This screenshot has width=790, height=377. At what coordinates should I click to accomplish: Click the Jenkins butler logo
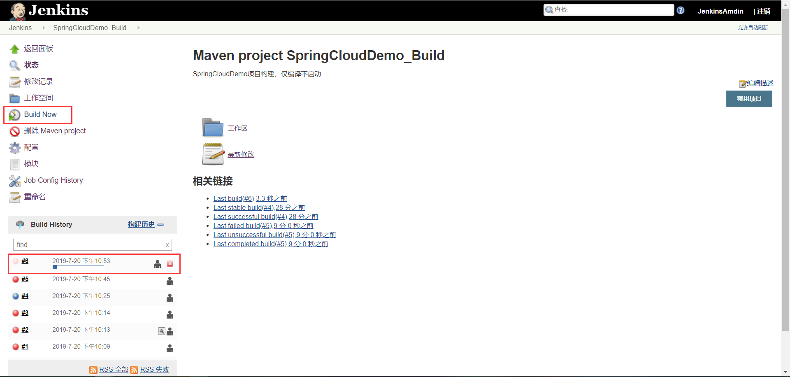click(18, 11)
